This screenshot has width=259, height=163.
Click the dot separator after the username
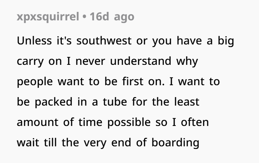84,17
